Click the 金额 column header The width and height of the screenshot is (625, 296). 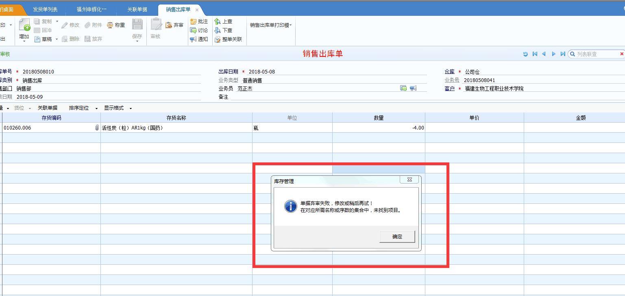(x=581, y=118)
